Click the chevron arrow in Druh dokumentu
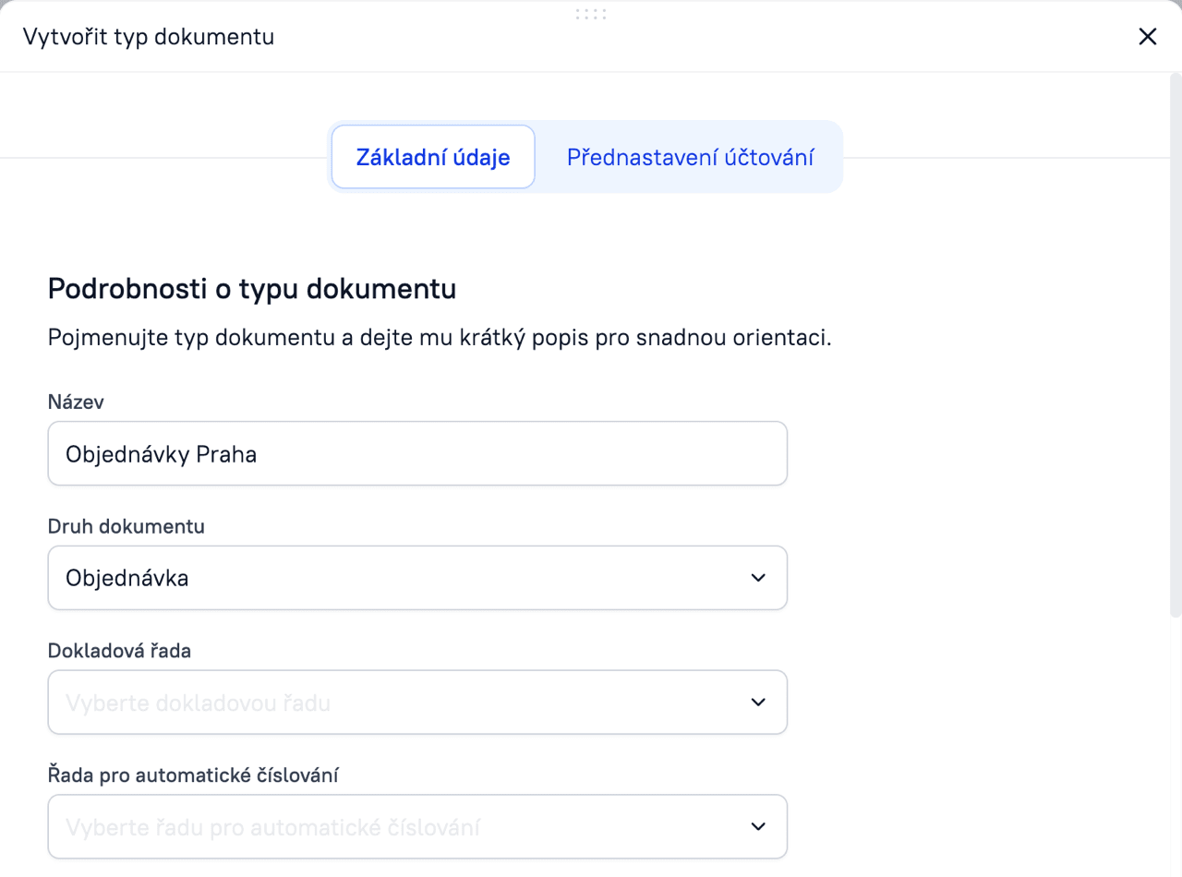Viewport: 1182px width, 877px height. click(x=758, y=578)
